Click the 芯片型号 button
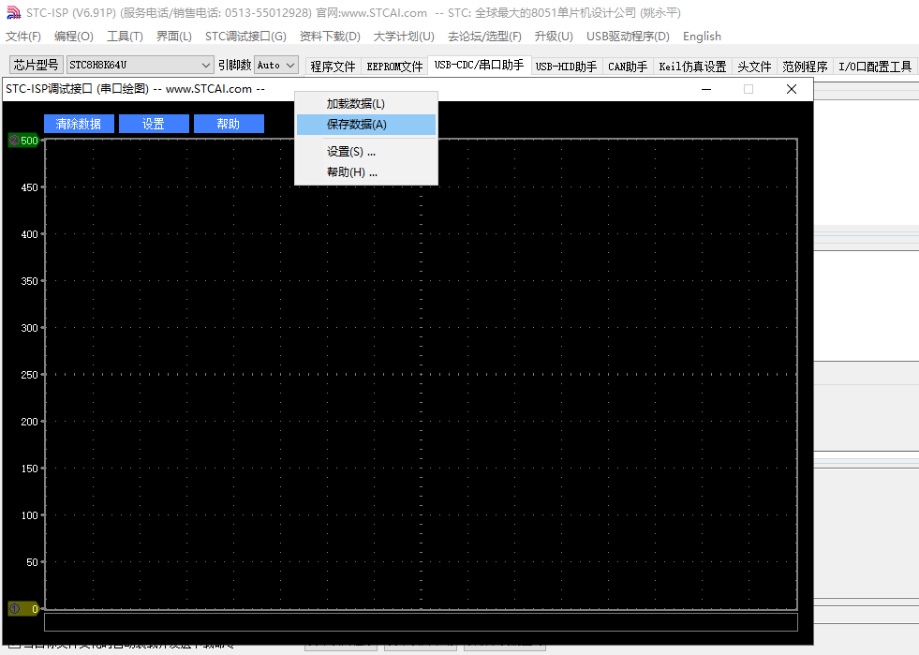The height and width of the screenshot is (655, 919). pyautogui.click(x=36, y=65)
